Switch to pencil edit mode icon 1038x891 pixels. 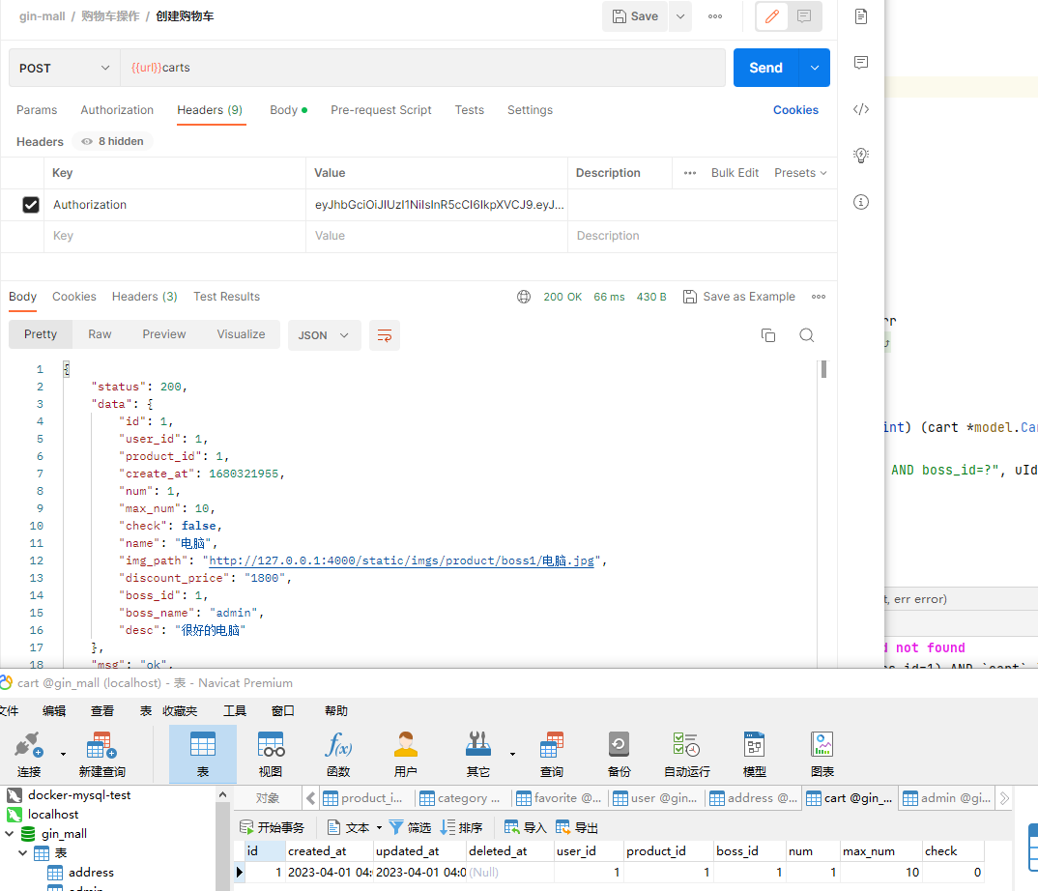click(x=772, y=16)
